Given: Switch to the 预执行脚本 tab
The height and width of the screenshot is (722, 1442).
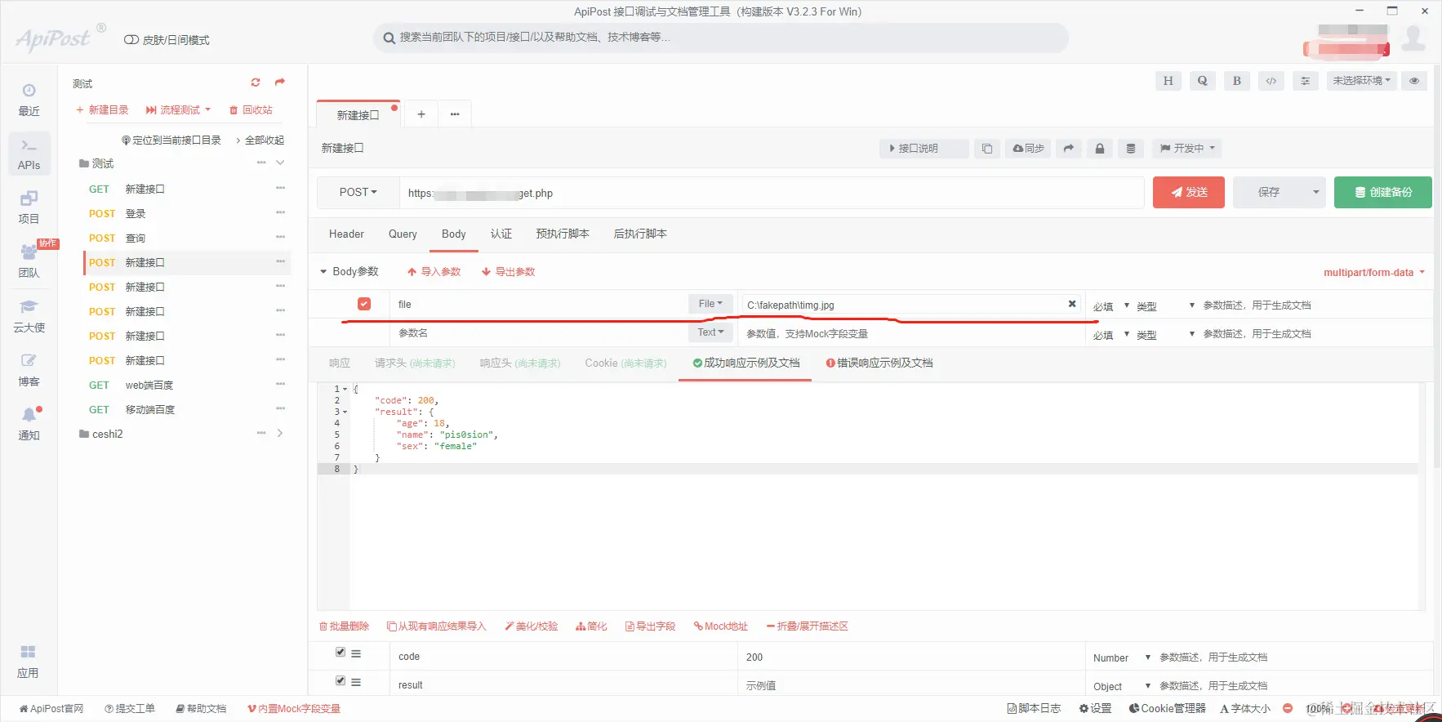Looking at the screenshot, I should (x=563, y=234).
